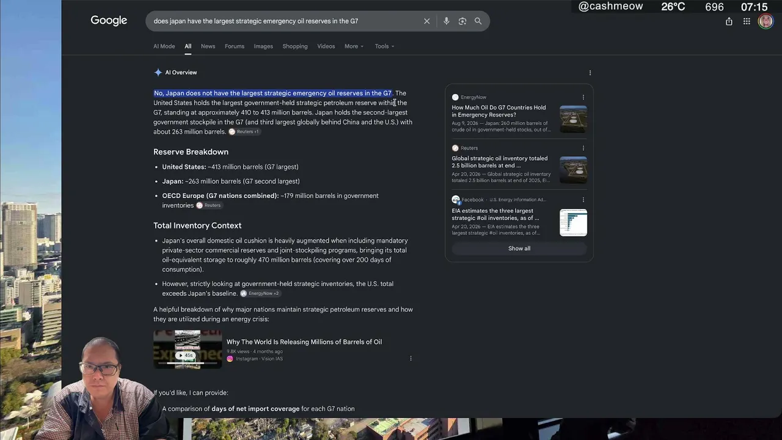Image resolution: width=782 pixels, height=440 pixels.
Task: Click Show all sources button
Action: tap(519, 249)
